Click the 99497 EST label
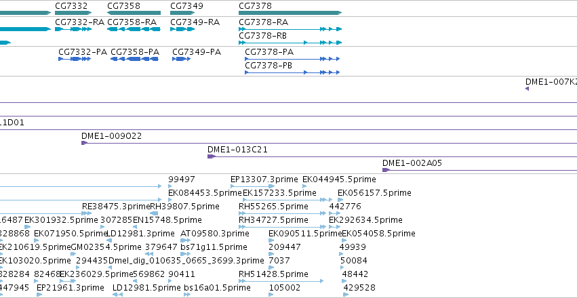Viewport: 577px width, 298px height. (x=182, y=179)
